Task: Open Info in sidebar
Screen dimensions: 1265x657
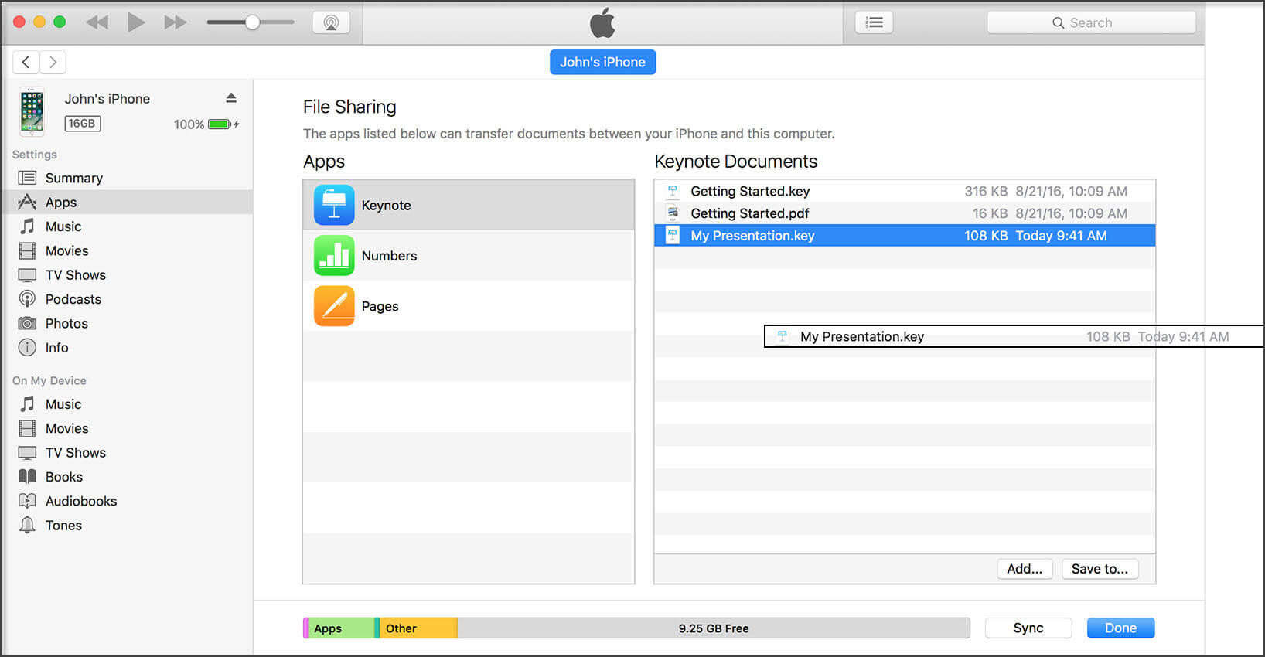Action: pos(127,347)
